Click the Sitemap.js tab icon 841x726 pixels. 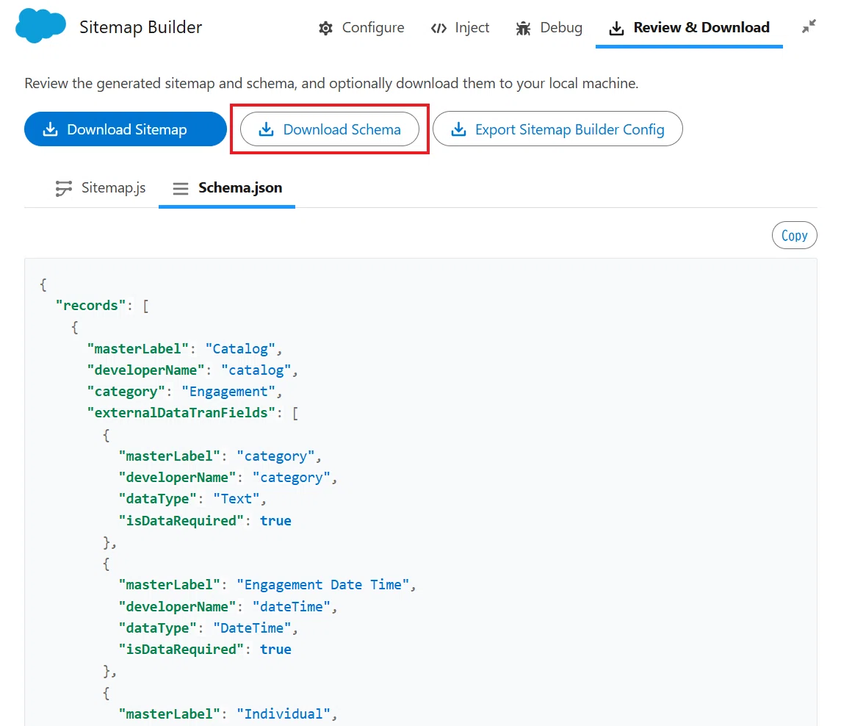[64, 188]
